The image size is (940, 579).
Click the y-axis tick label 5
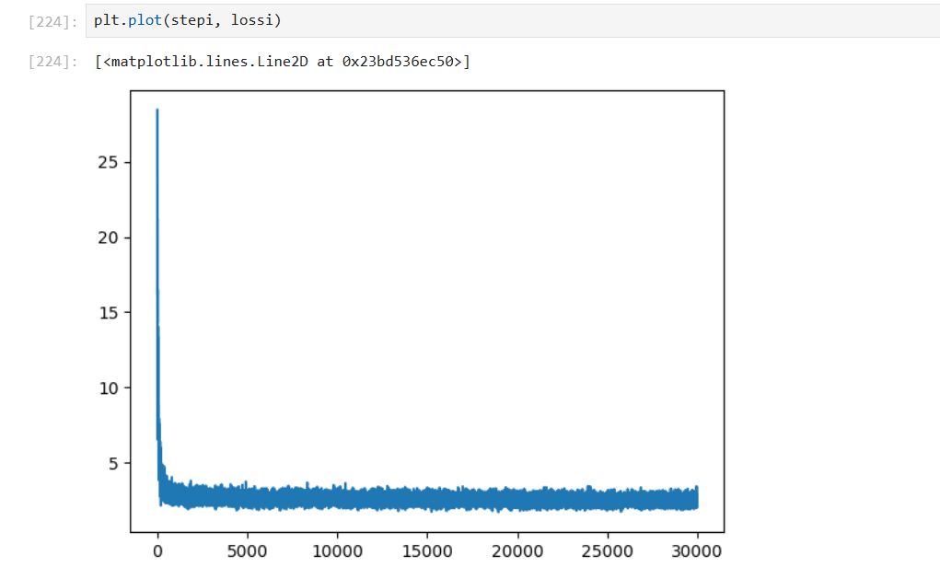[x=115, y=463]
